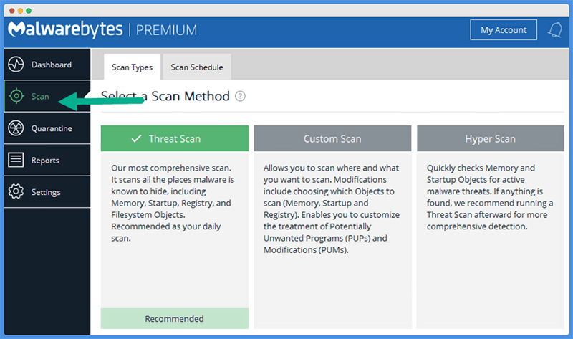Click the Dashboard pulse icon
This screenshot has height=339, width=573.
[x=16, y=65]
